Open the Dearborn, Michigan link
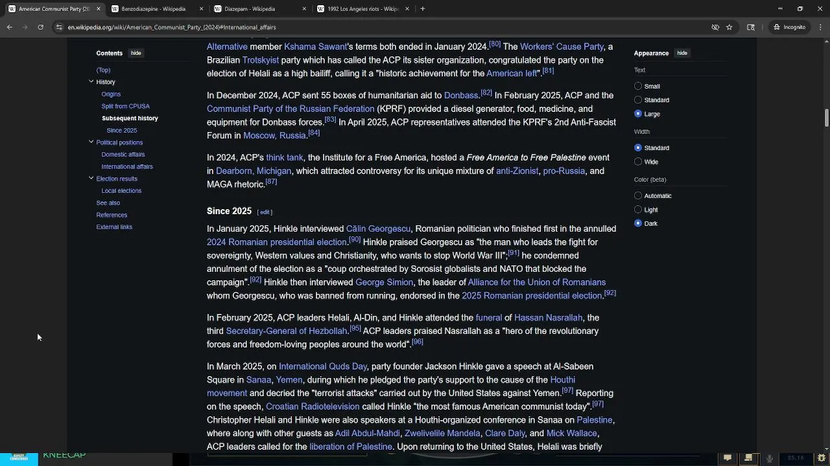Screen dimensions: 830x466 point(254,171)
